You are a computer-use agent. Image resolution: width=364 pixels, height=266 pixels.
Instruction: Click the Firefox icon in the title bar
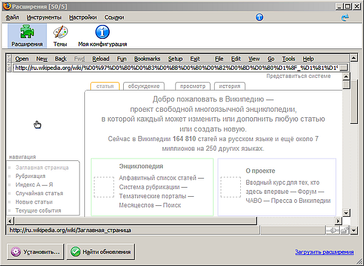(x=7, y=6)
